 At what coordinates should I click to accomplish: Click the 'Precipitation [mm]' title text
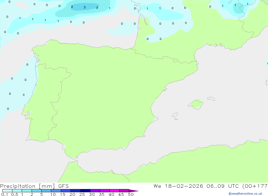click(27, 186)
